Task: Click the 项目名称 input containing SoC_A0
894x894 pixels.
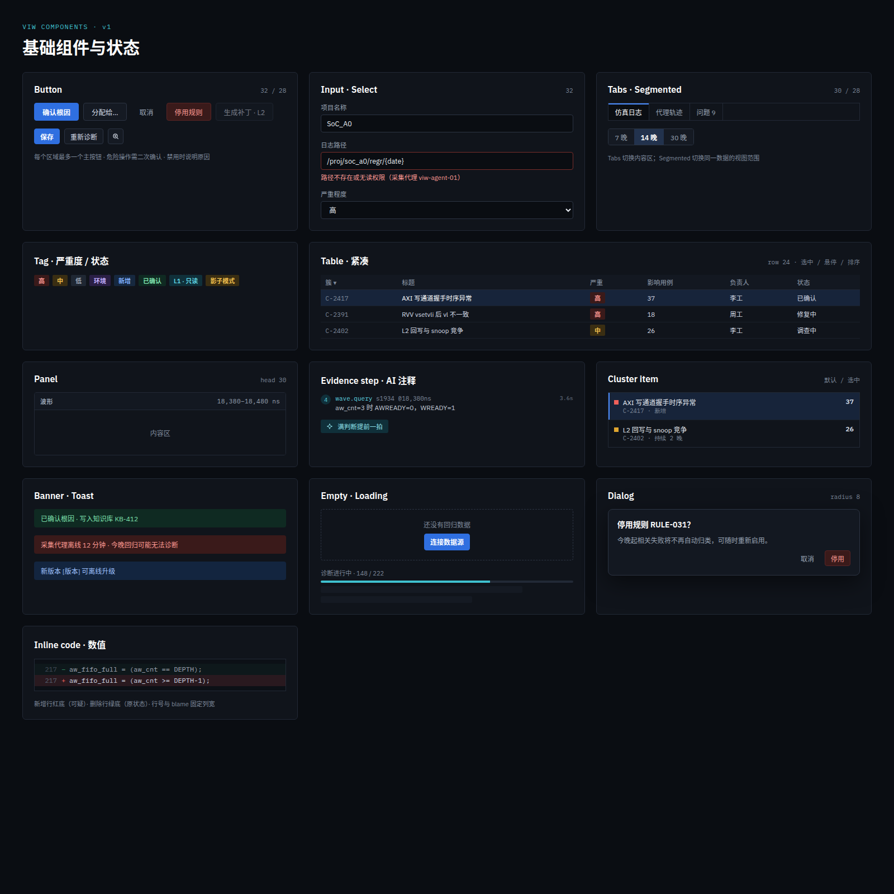Action: tap(447, 123)
